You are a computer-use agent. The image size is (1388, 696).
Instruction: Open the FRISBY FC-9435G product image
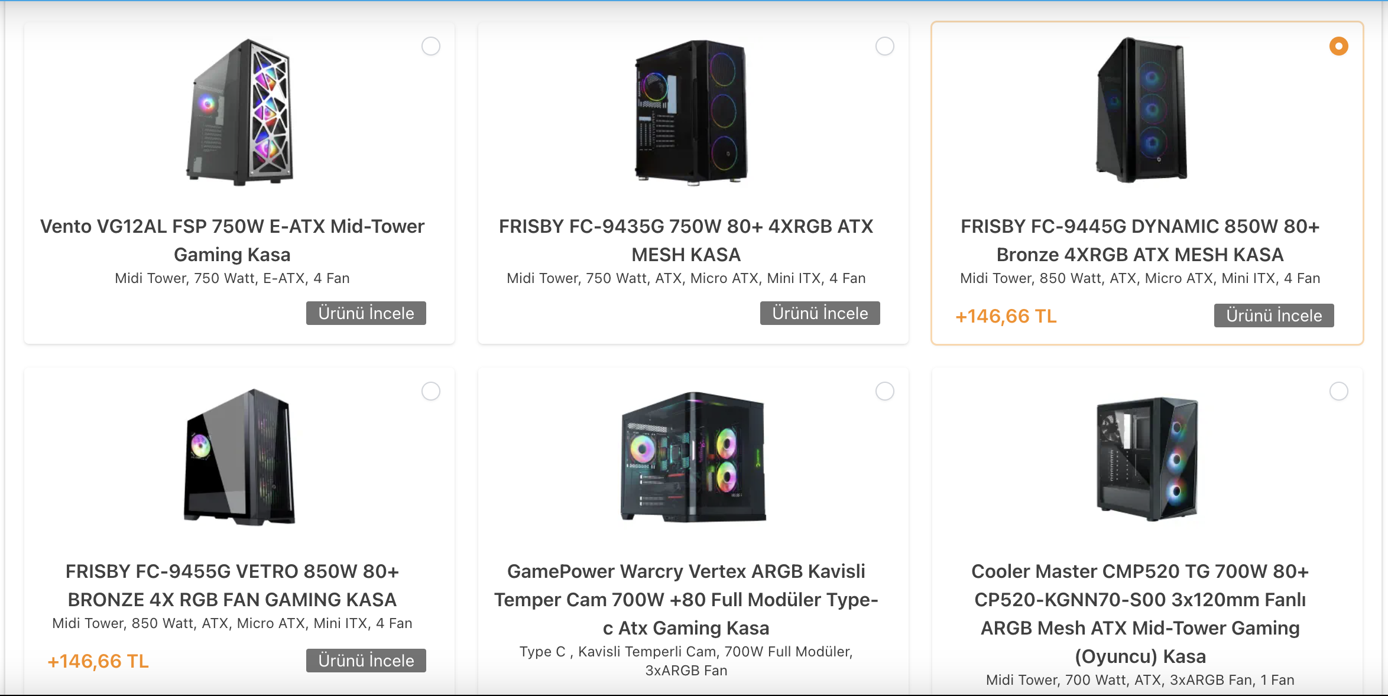[691, 112]
